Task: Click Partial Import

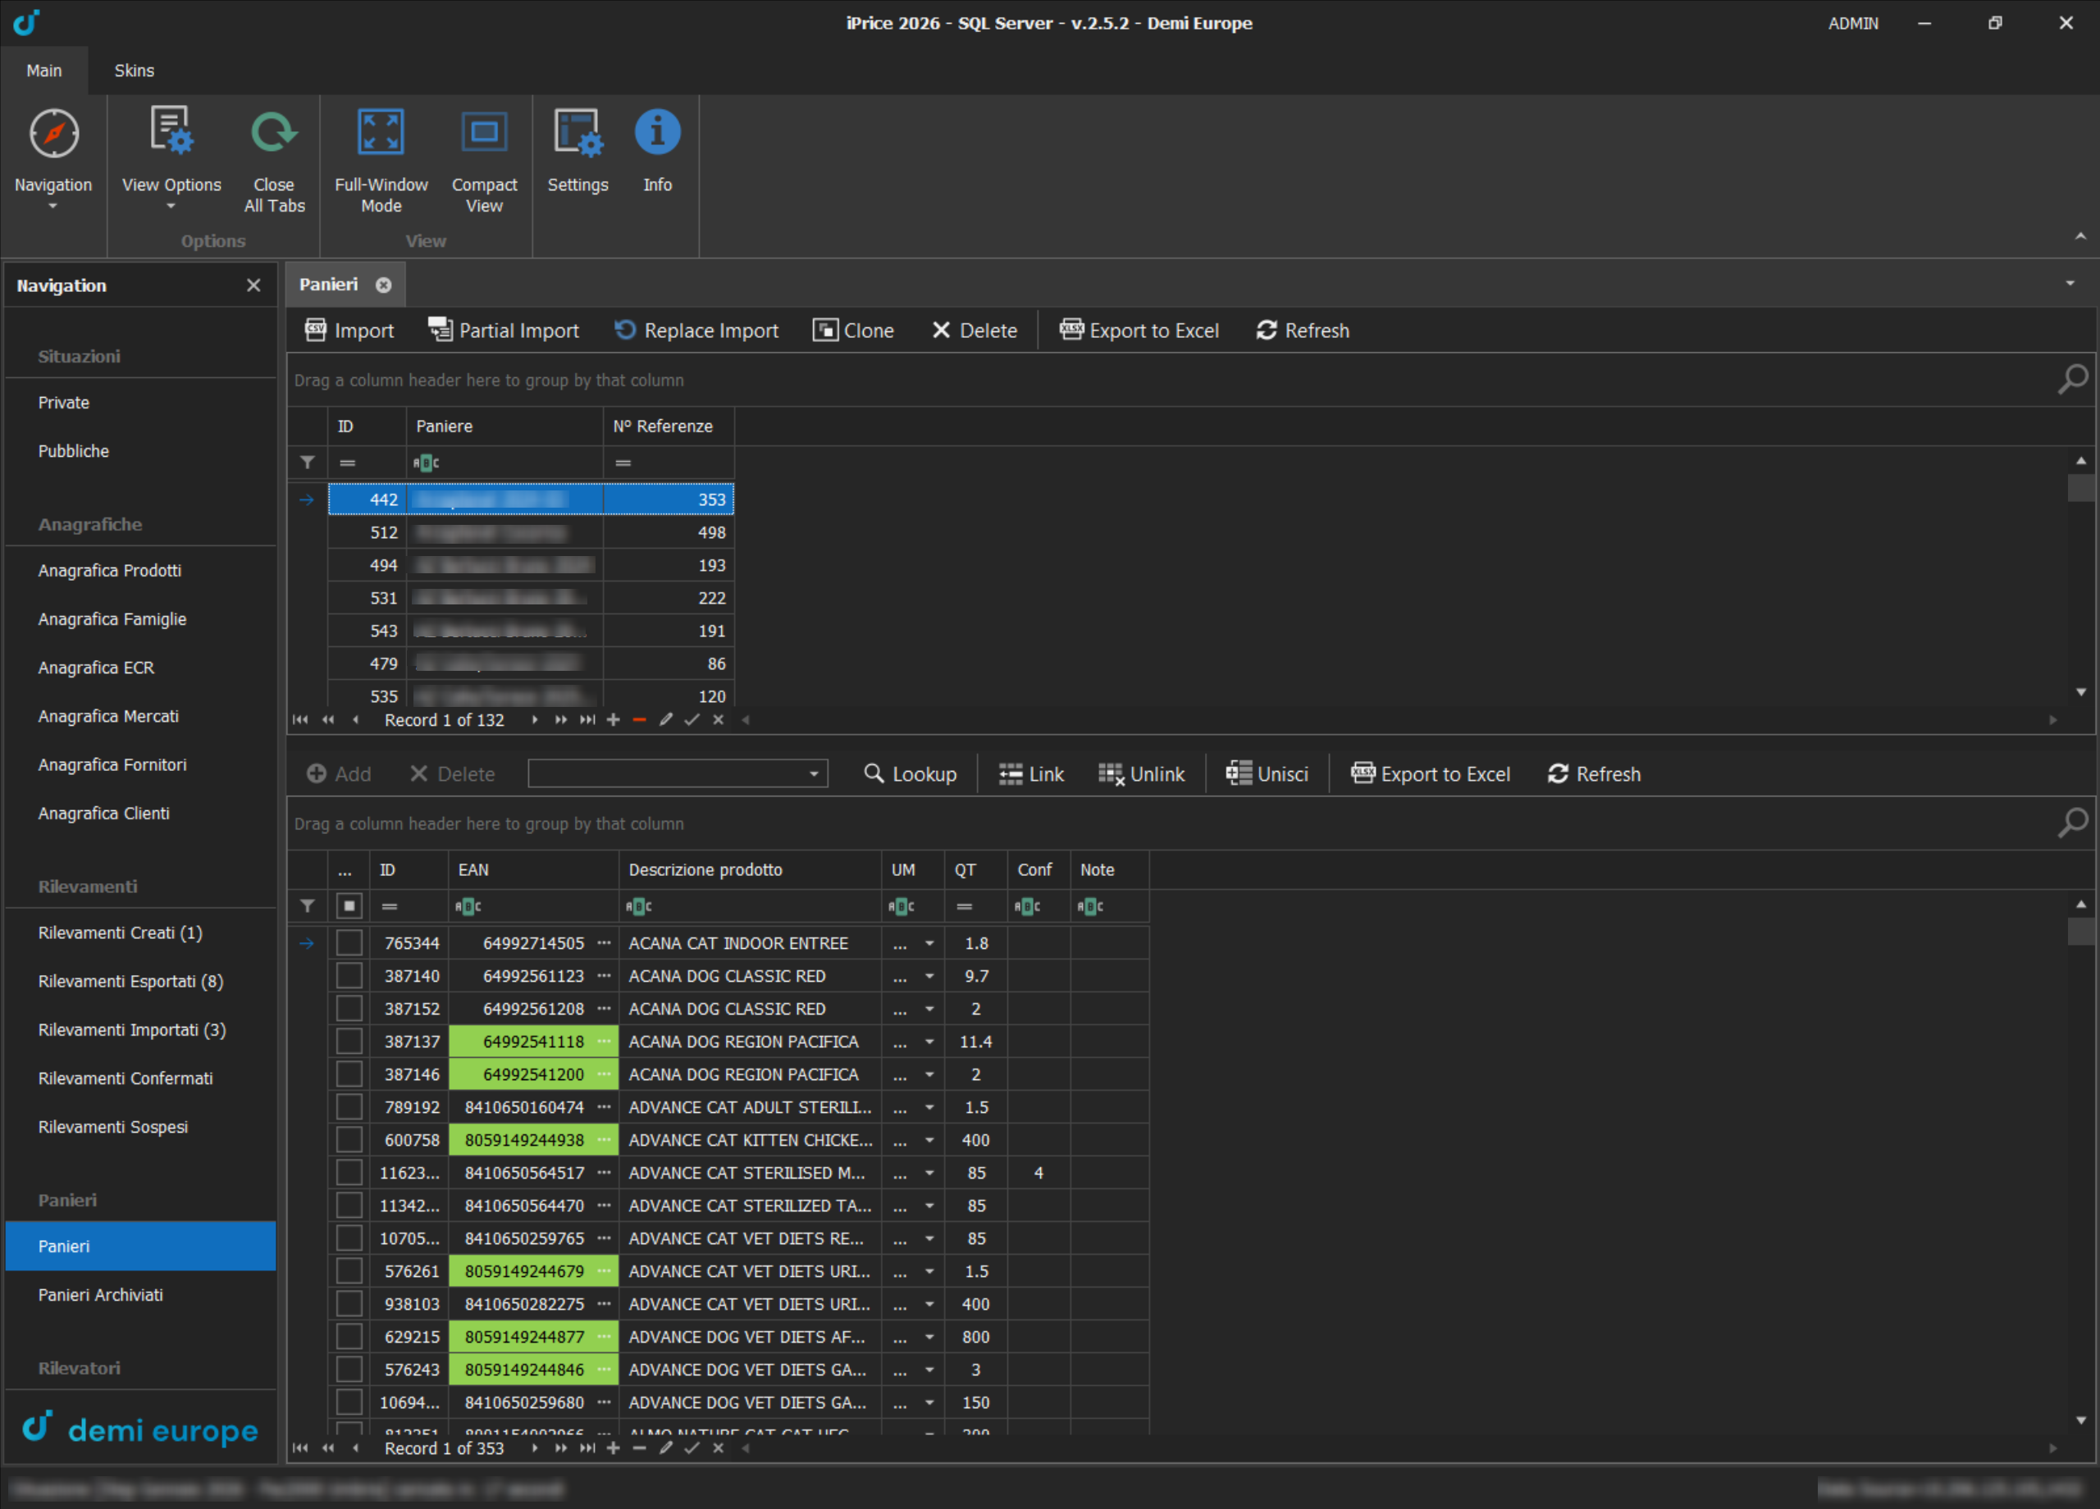Action: (503, 331)
